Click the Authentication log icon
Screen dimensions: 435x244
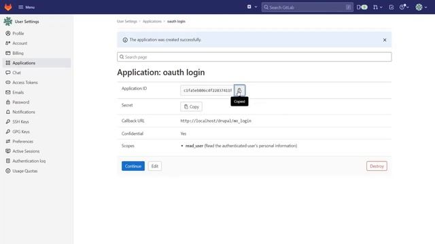coord(7,161)
